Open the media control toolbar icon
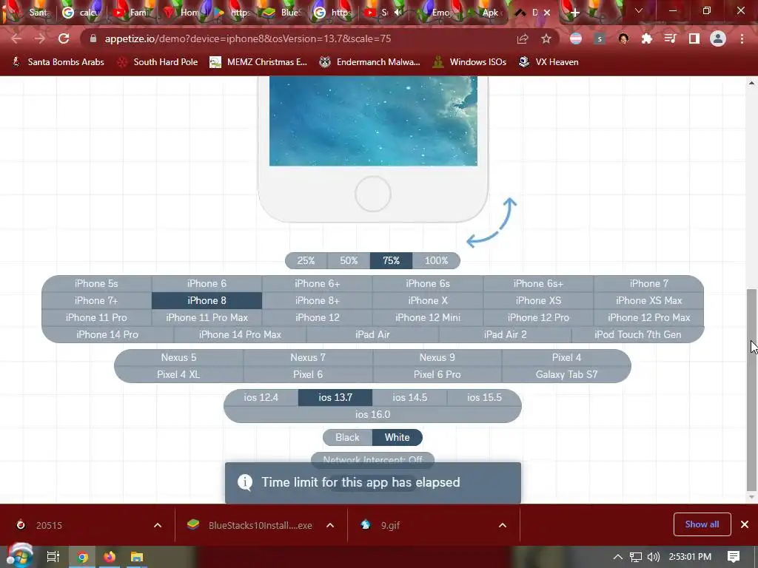 pos(670,38)
